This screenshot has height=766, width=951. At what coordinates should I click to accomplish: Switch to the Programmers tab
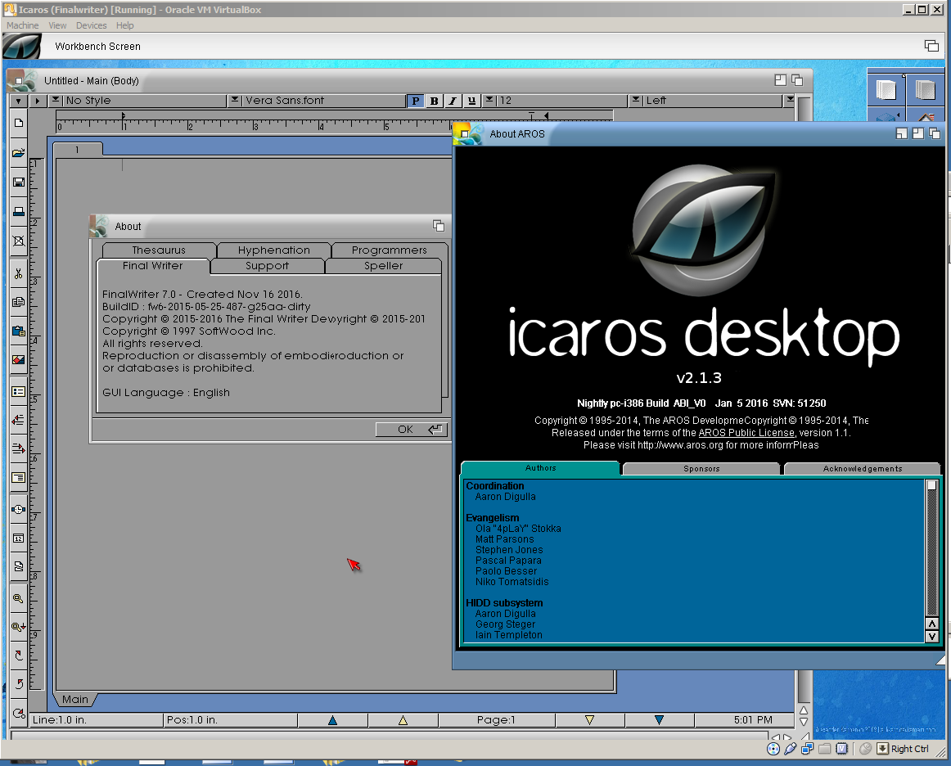pos(390,250)
